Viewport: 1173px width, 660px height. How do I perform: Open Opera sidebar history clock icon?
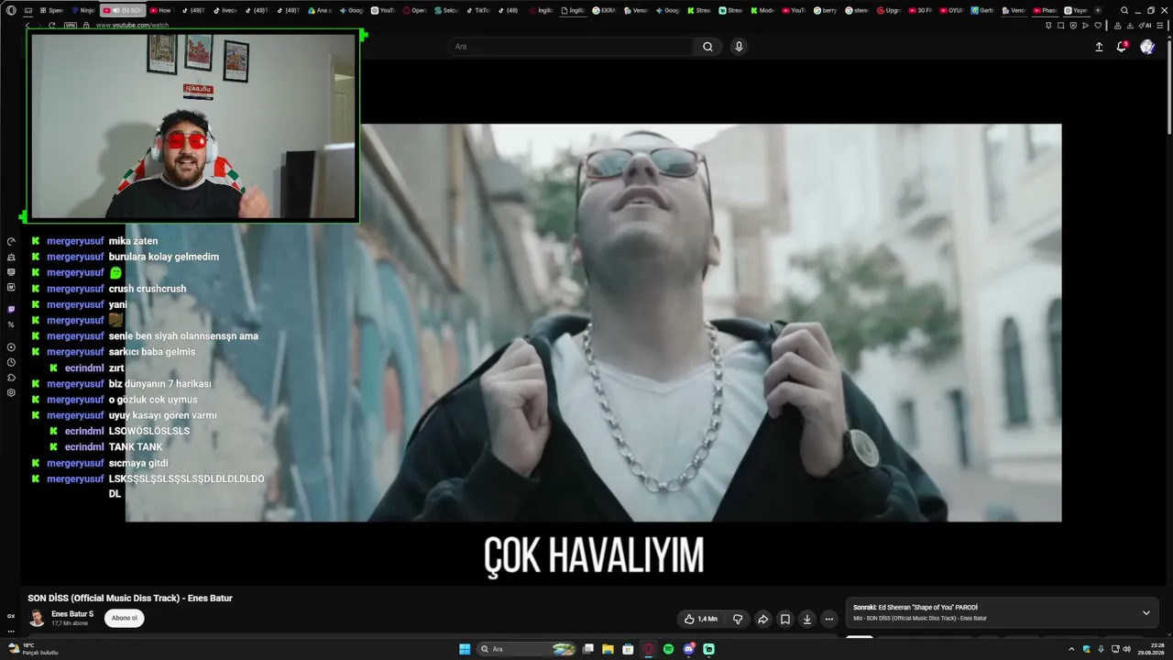pos(11,362)
